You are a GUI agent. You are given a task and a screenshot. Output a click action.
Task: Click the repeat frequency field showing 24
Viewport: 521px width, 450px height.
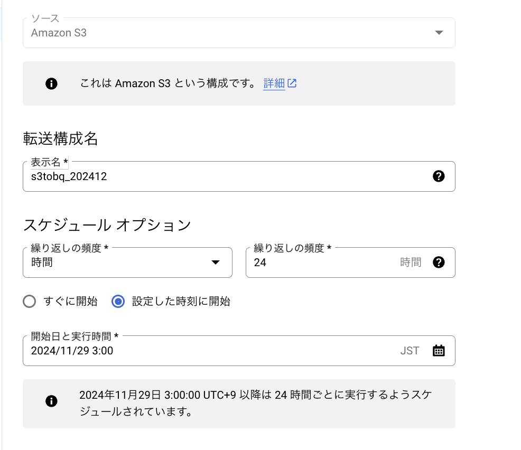tap(350, 262)
